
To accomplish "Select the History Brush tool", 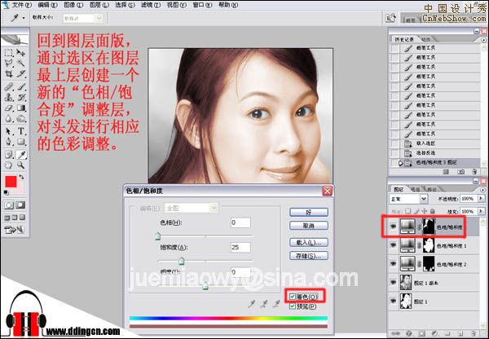I will point(21,97).
